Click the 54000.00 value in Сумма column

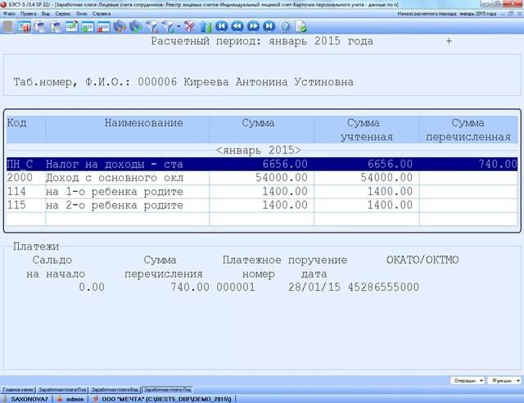282,178
